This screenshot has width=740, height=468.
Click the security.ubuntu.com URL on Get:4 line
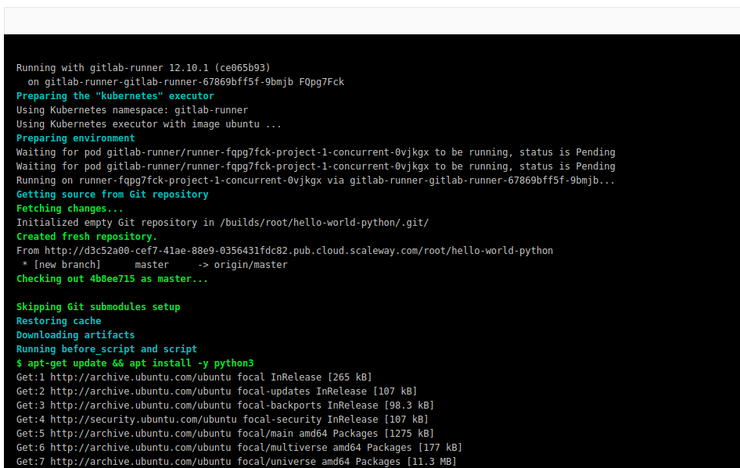tap(143, 420)
